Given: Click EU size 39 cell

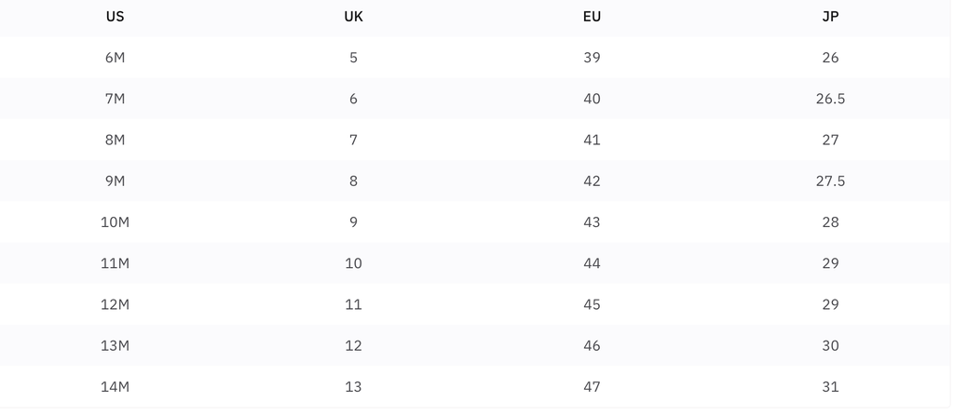Looking at the screenshot, I should click(x=592, y=58).
